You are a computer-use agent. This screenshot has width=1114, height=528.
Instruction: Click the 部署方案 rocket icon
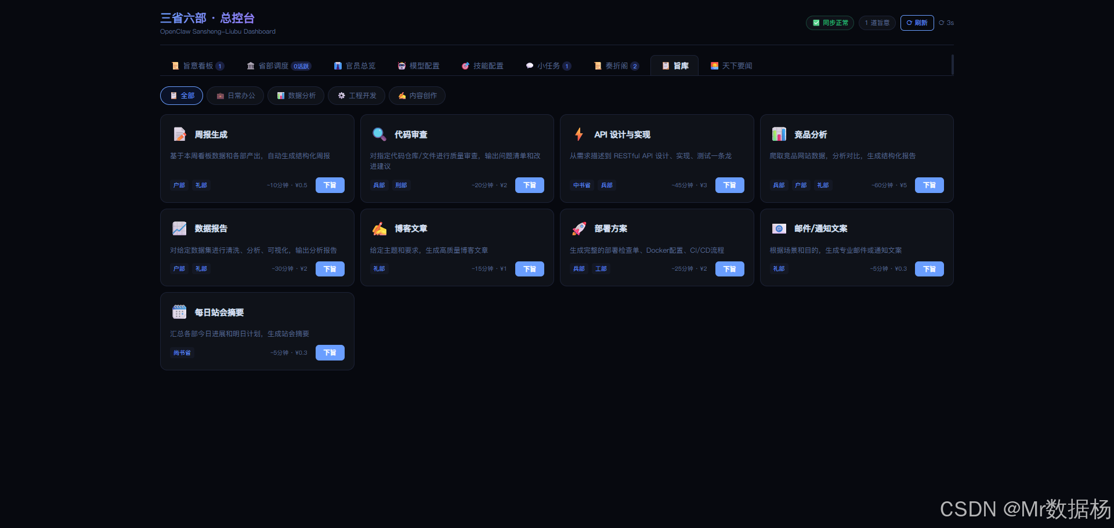(579, 228)
